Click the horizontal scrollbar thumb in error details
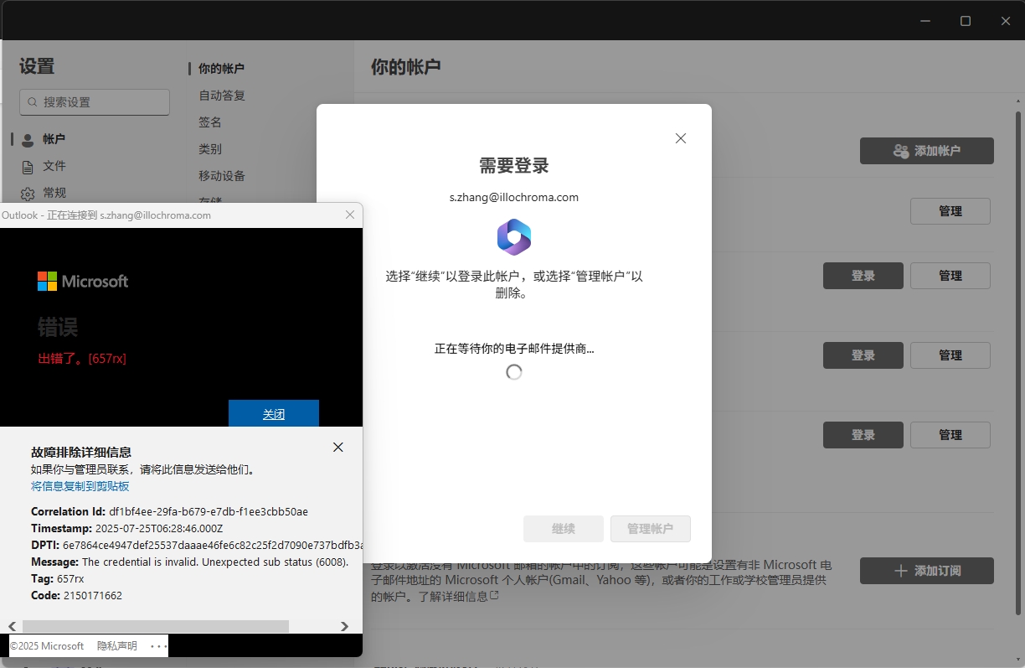 point(156,626)
